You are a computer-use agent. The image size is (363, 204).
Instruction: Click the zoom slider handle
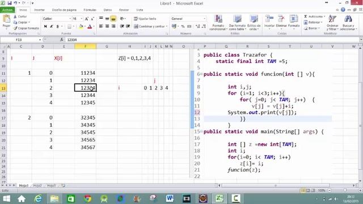[345, 190]
